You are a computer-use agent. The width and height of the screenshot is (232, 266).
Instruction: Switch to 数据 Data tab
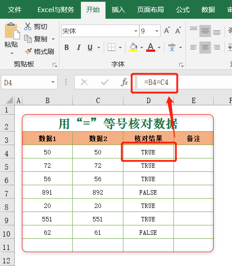208,10
